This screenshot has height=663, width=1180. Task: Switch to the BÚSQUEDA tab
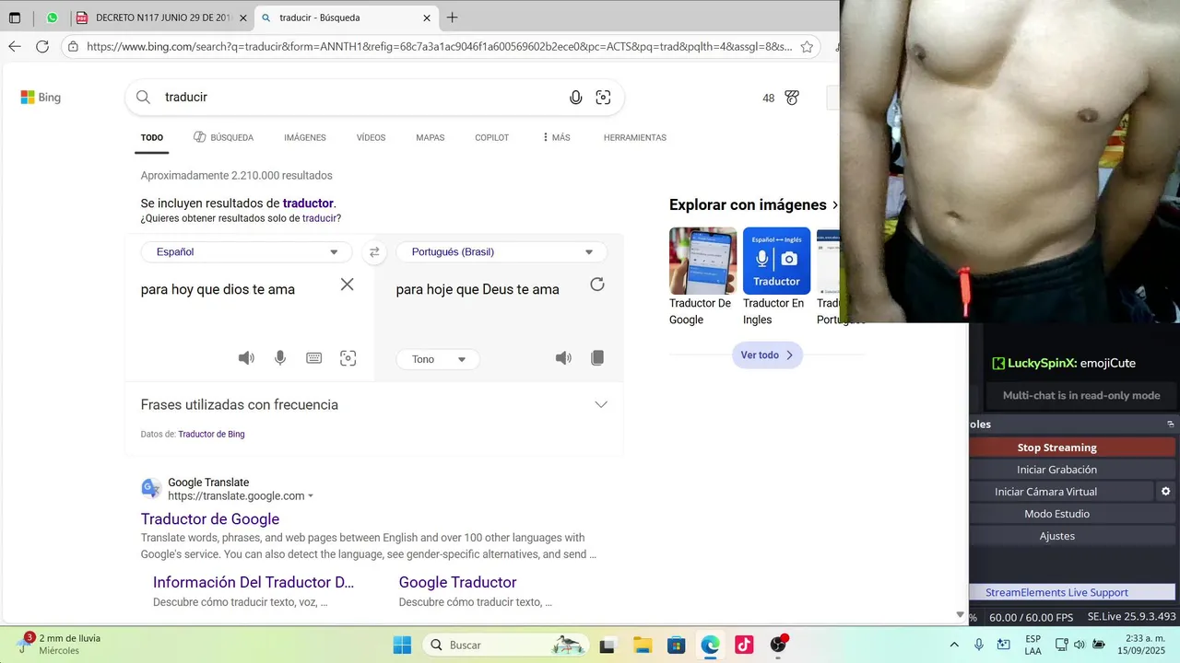(x=223, y=137)
